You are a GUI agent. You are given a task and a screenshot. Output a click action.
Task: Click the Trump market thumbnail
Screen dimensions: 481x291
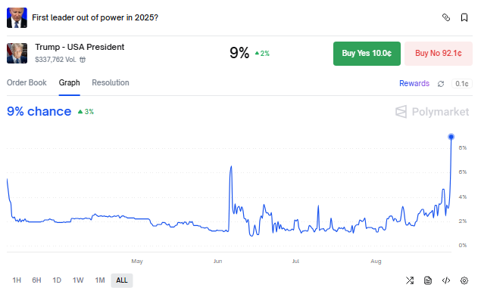click(17, 53)
